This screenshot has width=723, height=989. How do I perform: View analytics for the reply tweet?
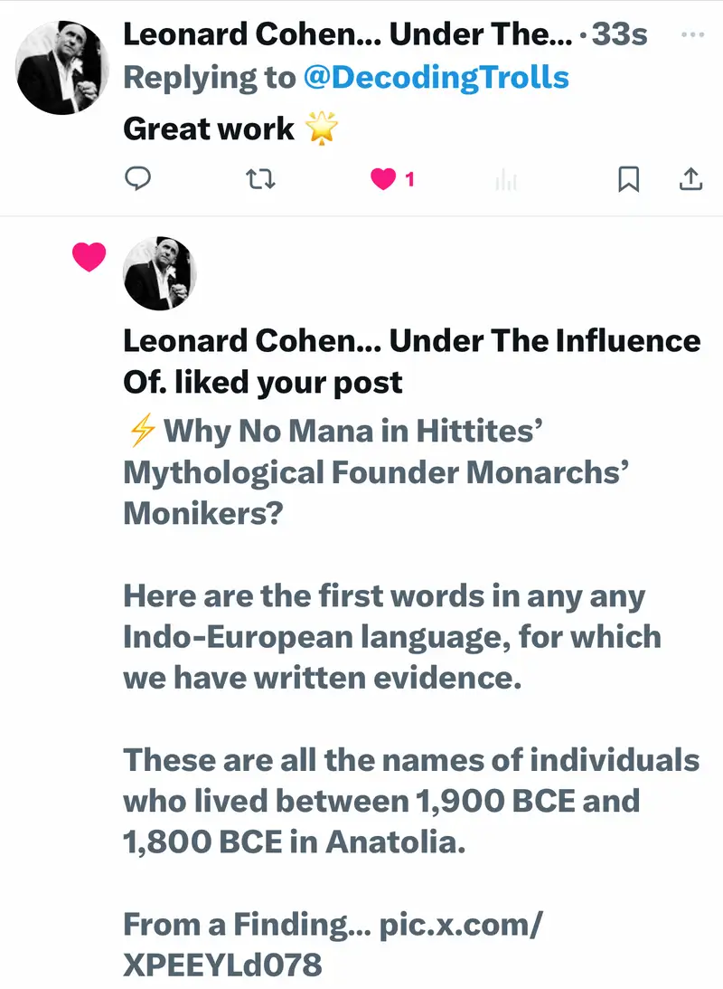tap(506, 181)
